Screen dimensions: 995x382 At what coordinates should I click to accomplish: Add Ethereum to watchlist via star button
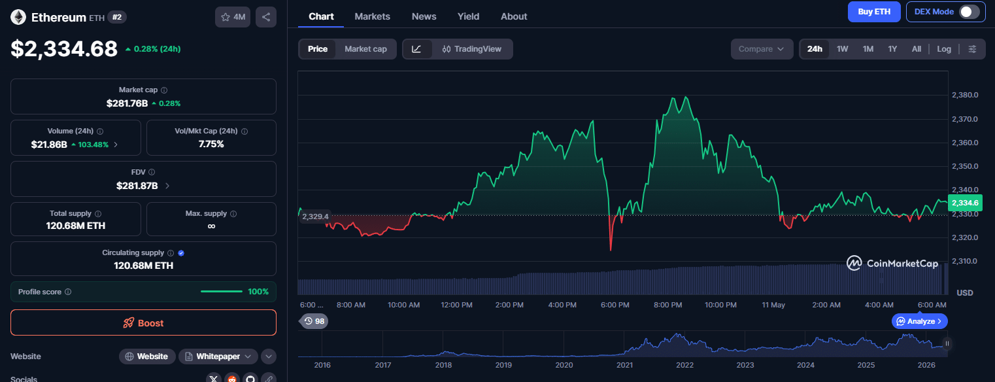click(x=233, y=17)
